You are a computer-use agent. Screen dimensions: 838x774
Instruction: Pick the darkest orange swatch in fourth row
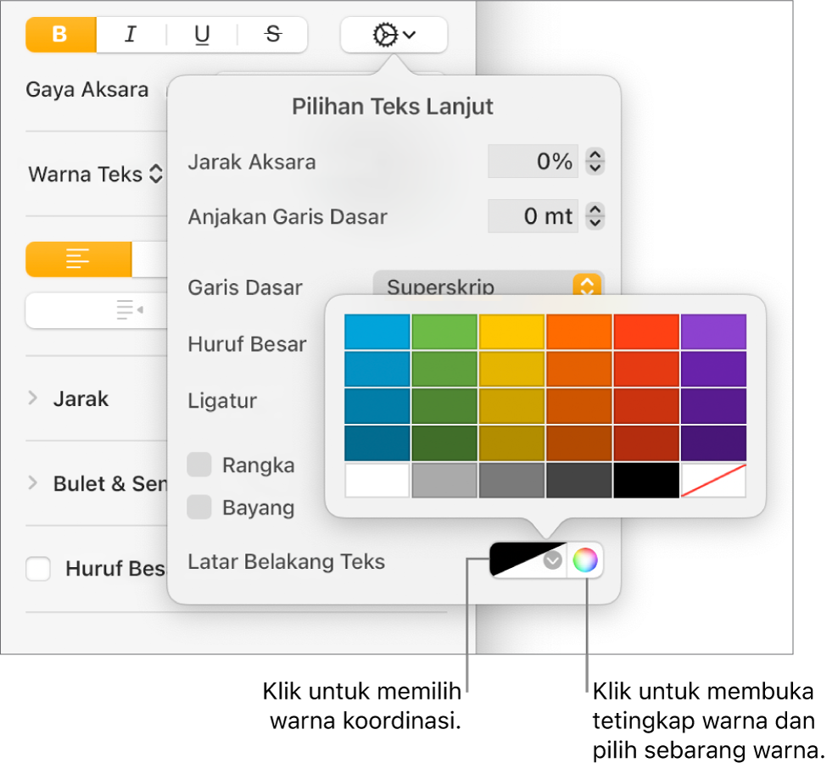tap(579, 443)
